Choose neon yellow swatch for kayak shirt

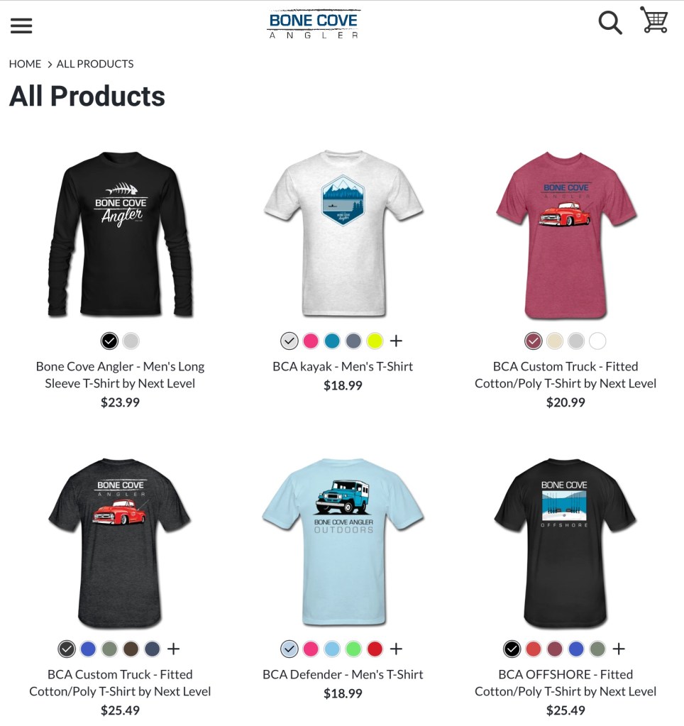click(375, 341)
